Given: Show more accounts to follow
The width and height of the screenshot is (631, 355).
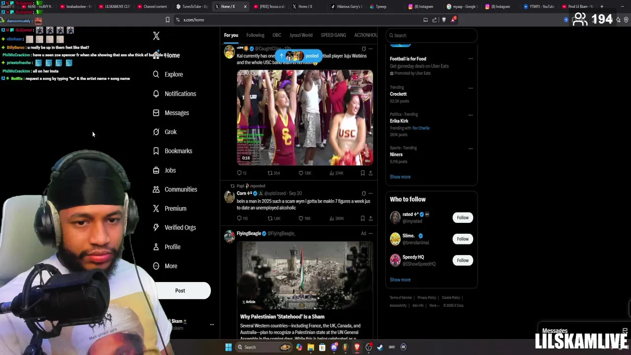Looking at the screenshot, I should coord(400,280).
